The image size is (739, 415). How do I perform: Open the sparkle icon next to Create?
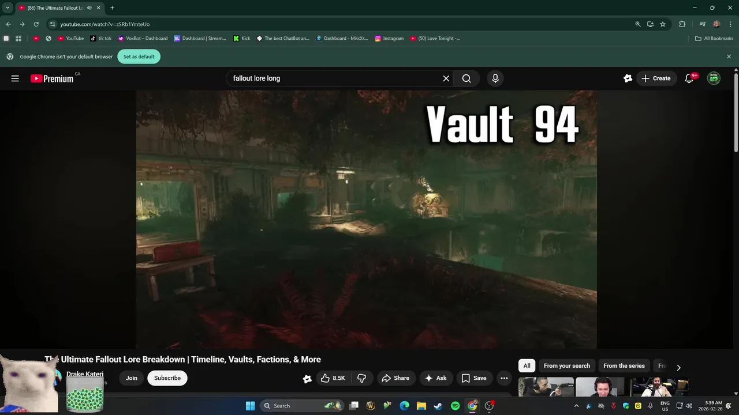pyautogui.click(x=628, y=78)
